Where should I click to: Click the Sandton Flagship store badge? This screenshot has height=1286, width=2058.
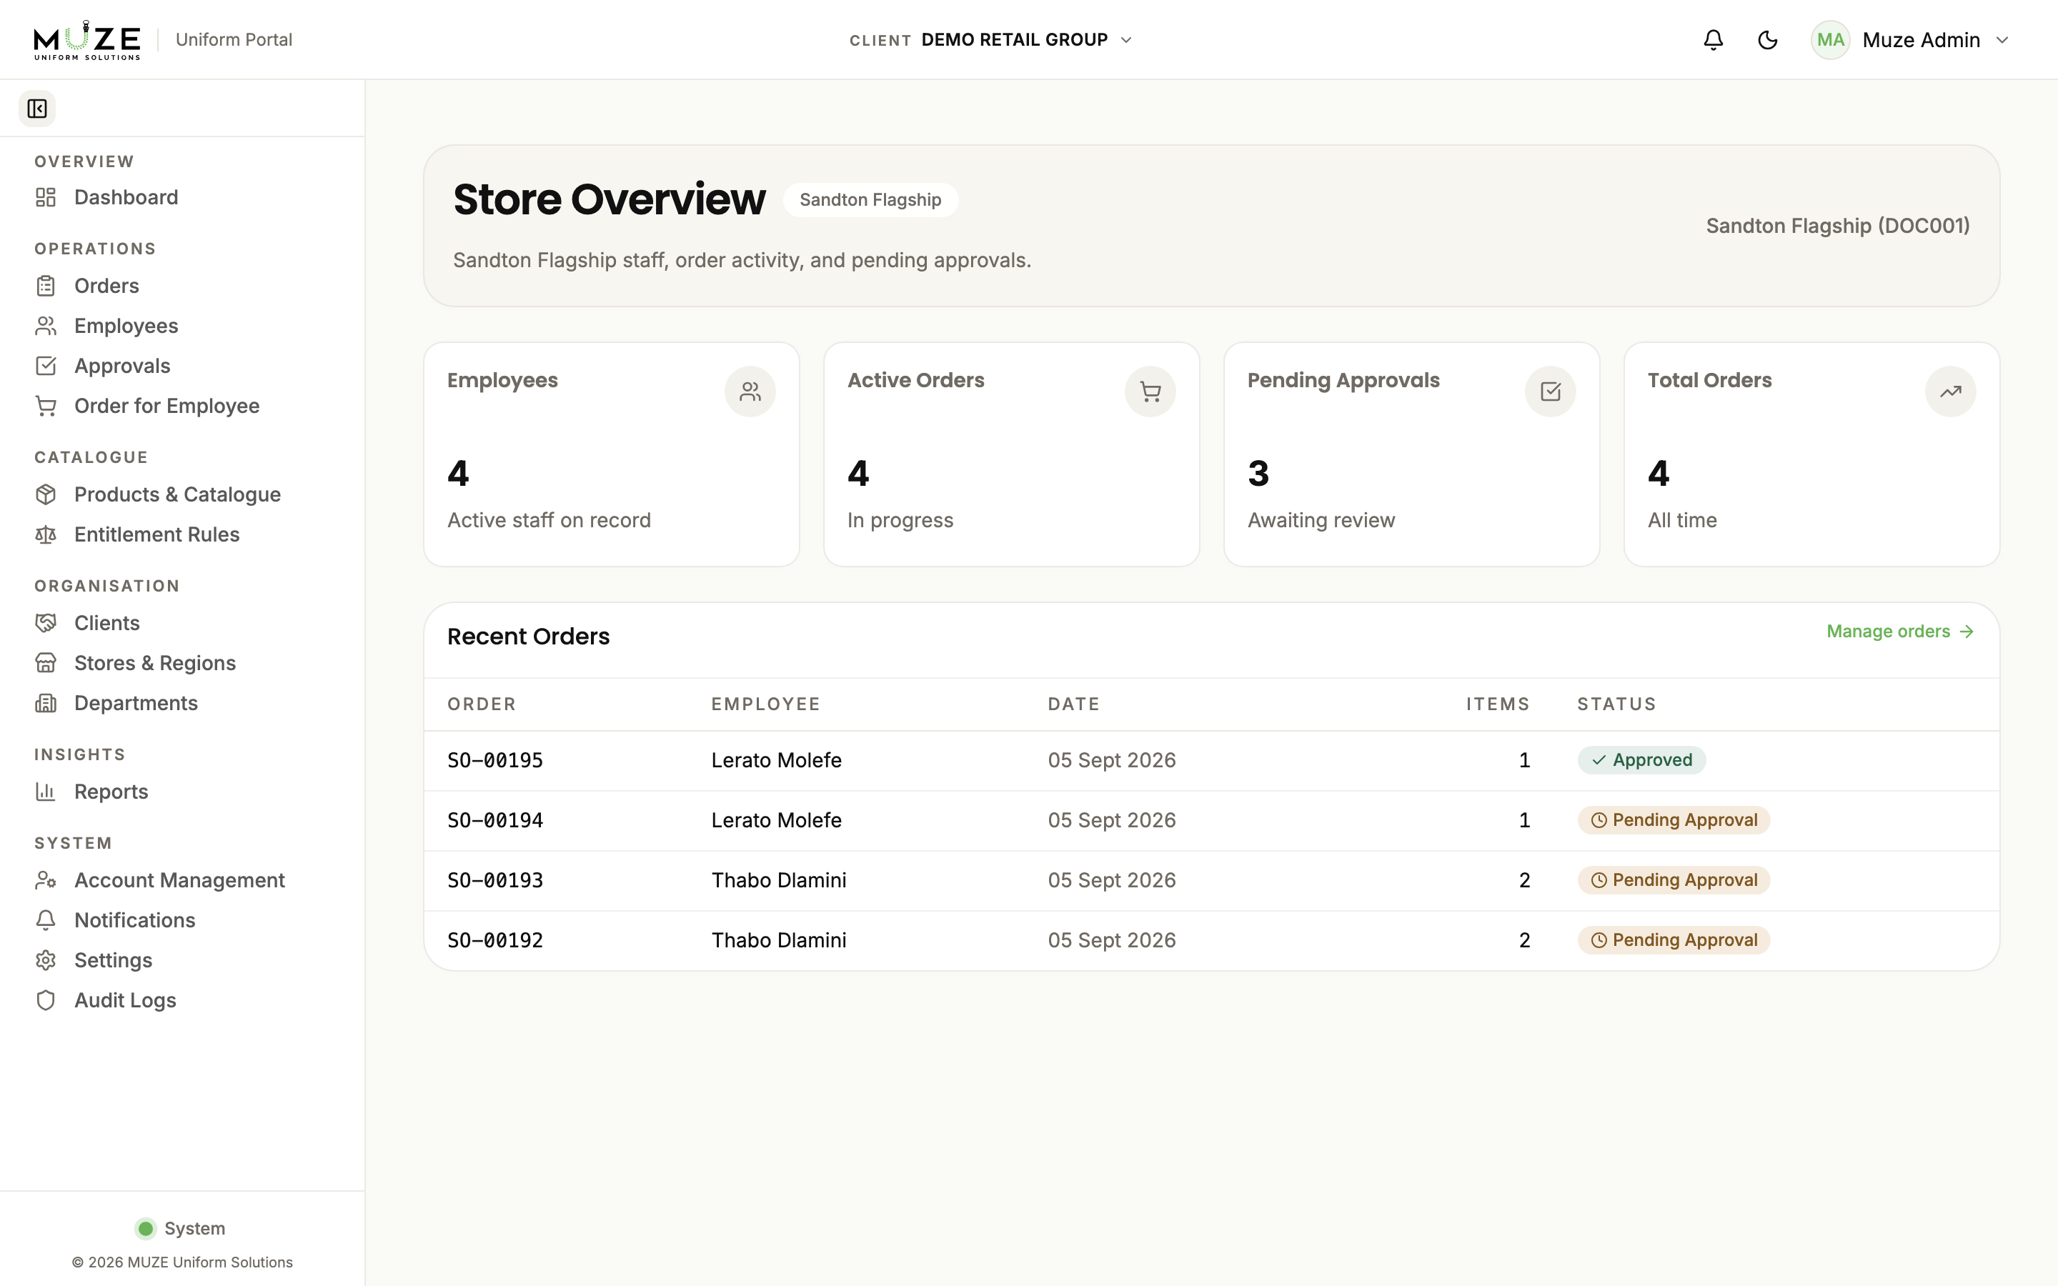pos(870,200)
